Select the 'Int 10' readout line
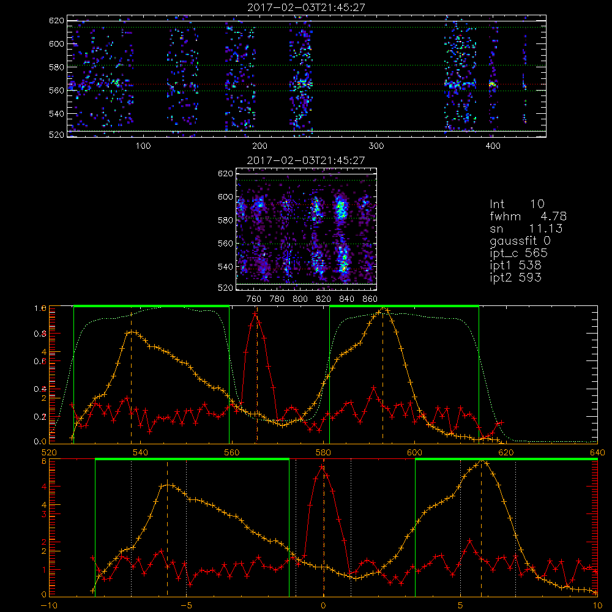 click(x=517, y=204)
